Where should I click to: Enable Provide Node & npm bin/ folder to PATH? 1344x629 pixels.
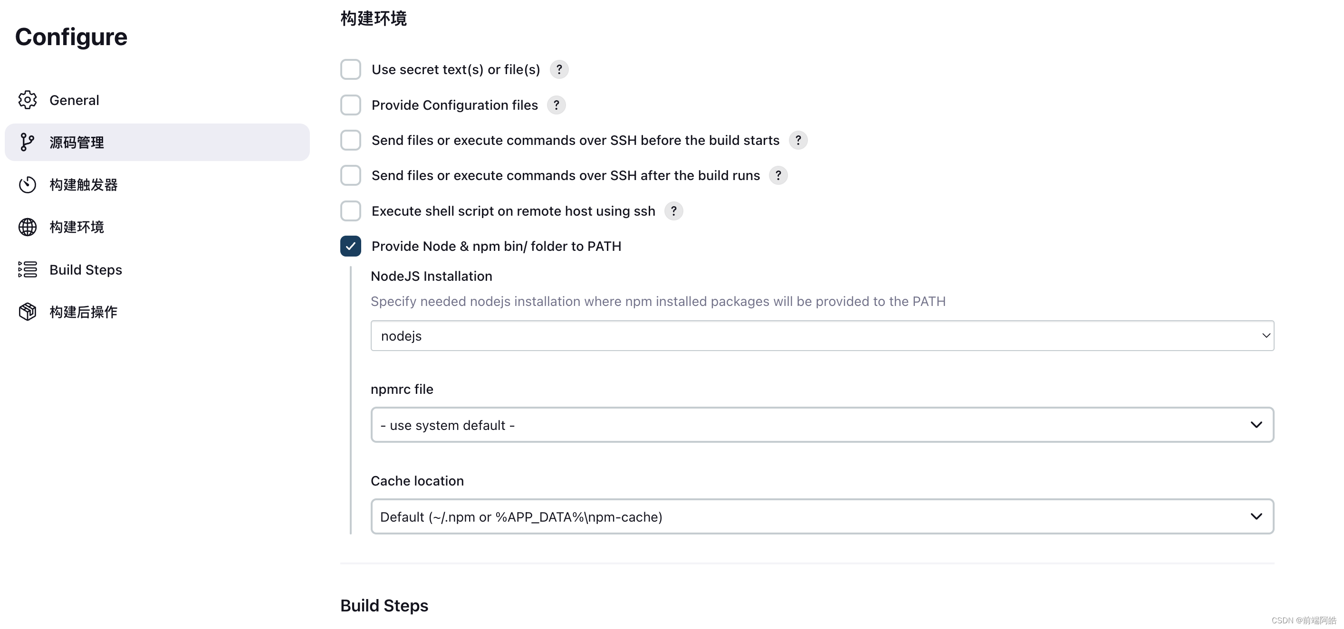point(351,246)
